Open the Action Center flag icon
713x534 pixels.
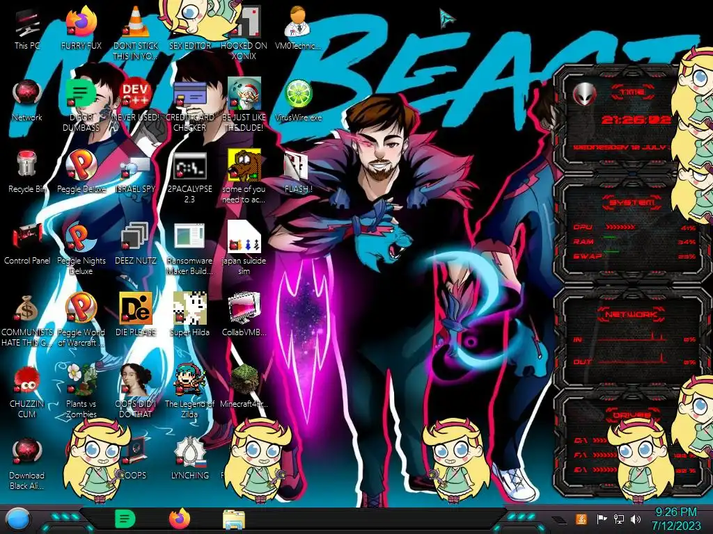(x=602, y=519)
